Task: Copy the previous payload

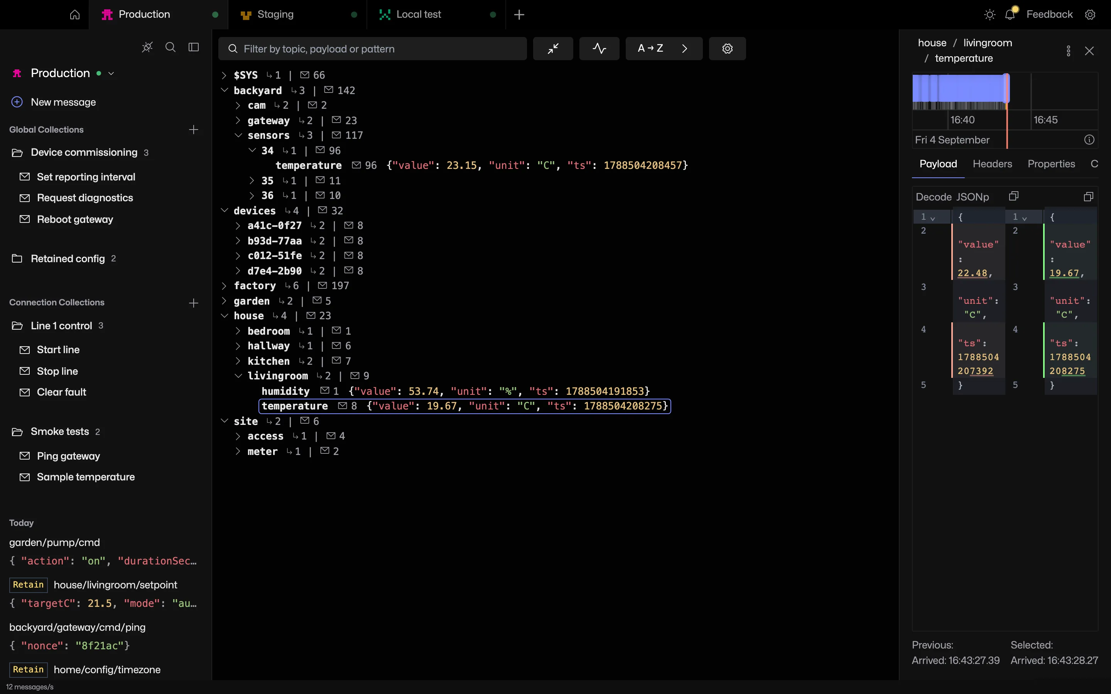Action: click(x=1014, y=197)
